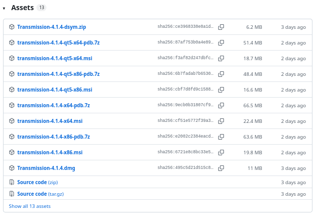Screen dimensions: 316x217
Task: Download transmission-4.1.4-qt5-x64-pdb.7z
Action: coord(59,43)
